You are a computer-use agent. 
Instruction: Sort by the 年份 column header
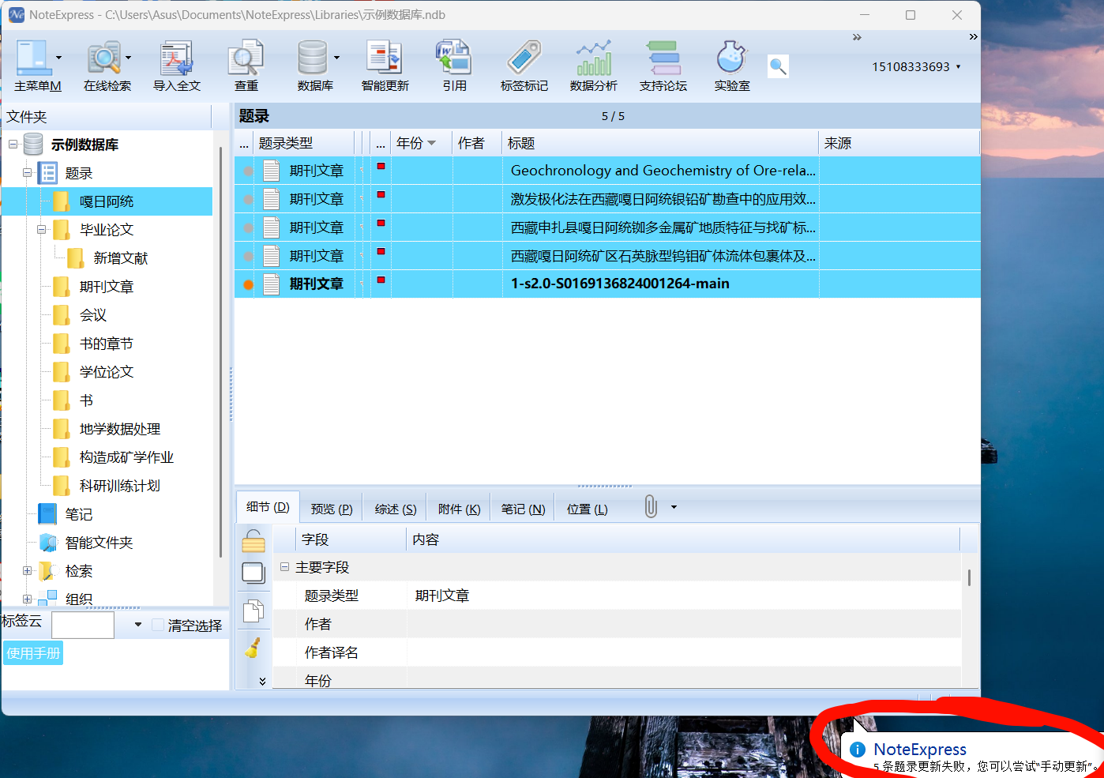[x=420, y=143]
